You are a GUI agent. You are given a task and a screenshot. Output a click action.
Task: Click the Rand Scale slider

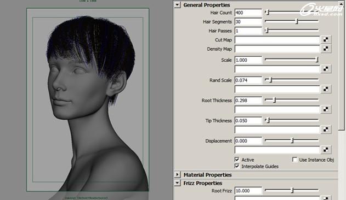coord(292,80)
